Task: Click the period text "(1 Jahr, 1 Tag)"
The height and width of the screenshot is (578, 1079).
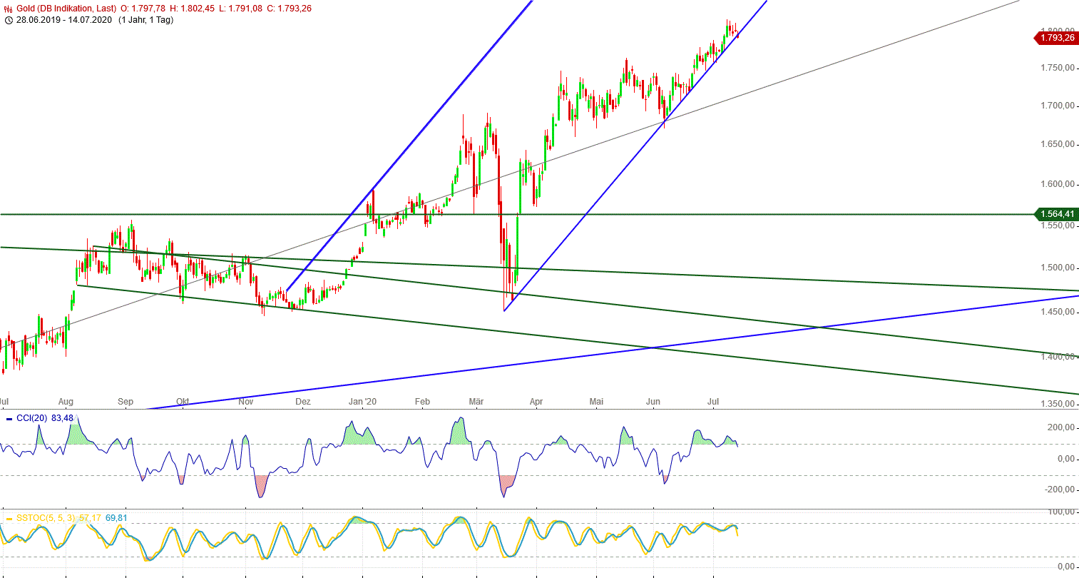Action: coord(146,20)
